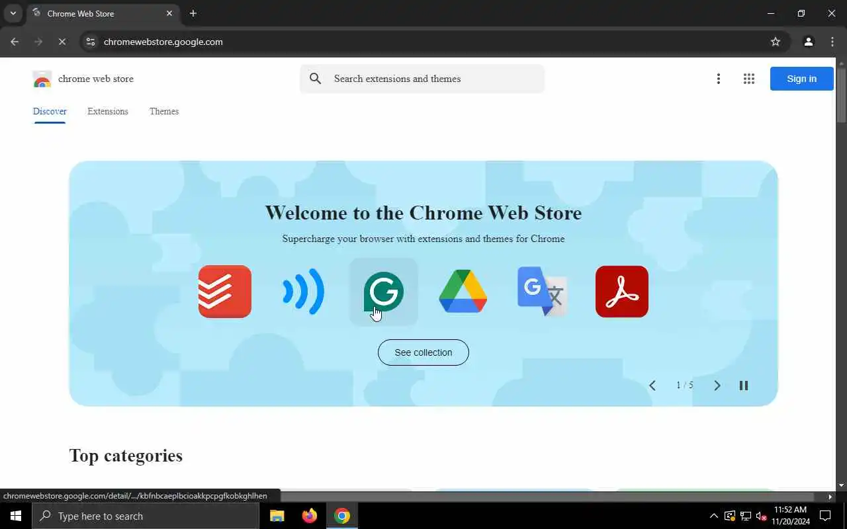Open the Chrome profile icon
This screenshot has height=529, width=847.
(x=809, y=42)
